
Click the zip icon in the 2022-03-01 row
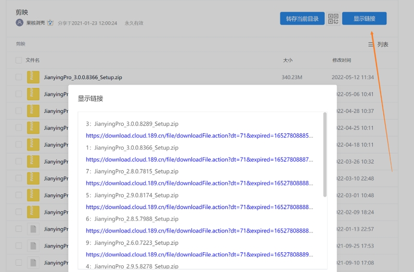(33, 195)
